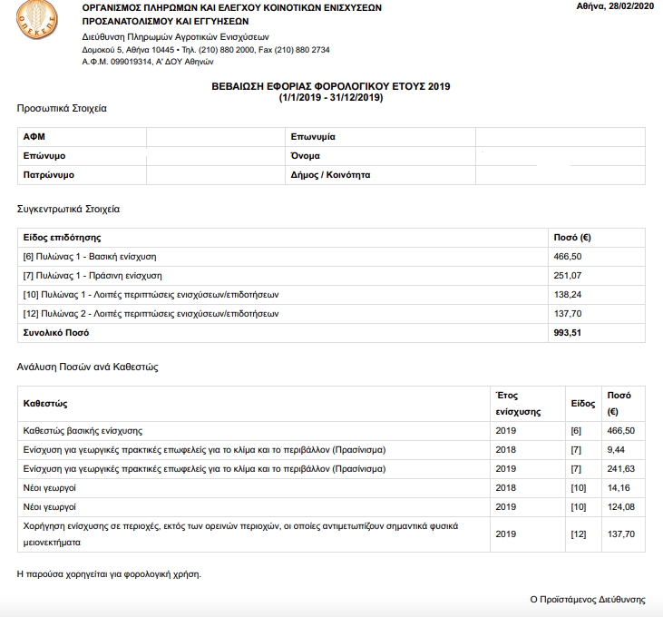Click the Συγκεντρωτικά Στοιχεία section heading
This screenshot has height=617, width=663.
pos(69,209)
